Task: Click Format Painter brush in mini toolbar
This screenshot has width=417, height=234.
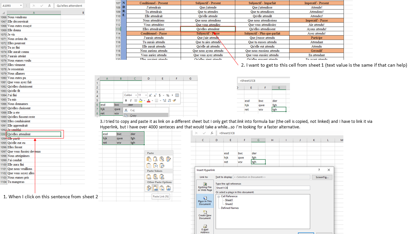Action: coord(174,100)
